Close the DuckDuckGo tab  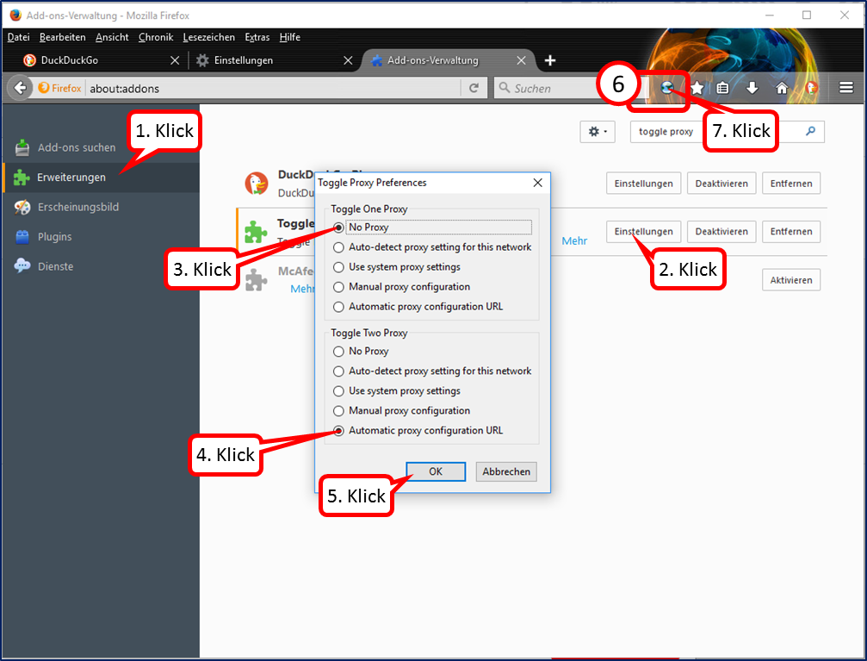coord(175,60)
